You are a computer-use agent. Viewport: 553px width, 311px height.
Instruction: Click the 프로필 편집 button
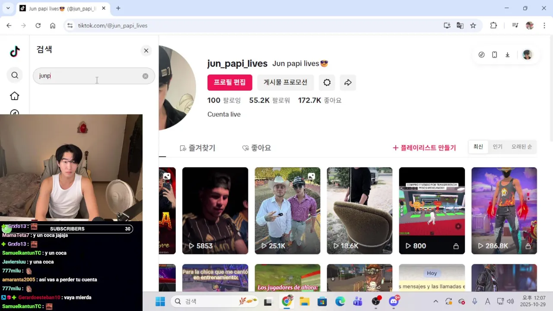pos(230,82)
